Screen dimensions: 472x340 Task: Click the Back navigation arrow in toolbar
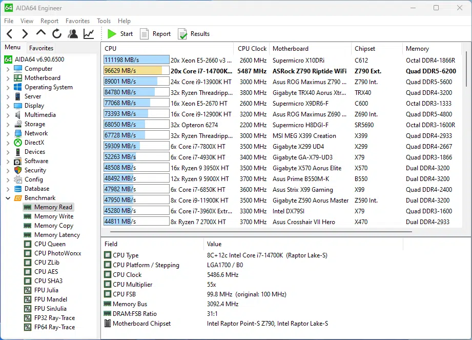click(9, 34)
